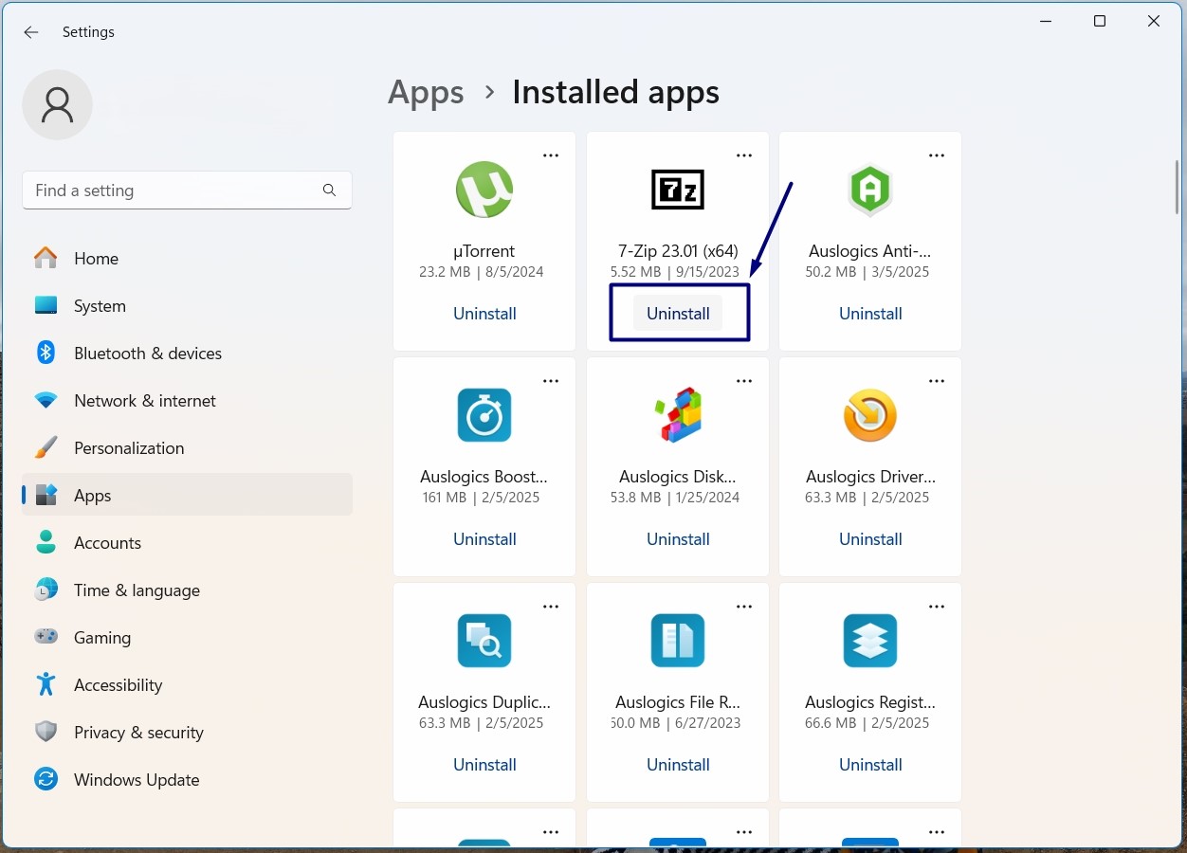Select Privacy & security in sidebar
Screen dimensions: 1187x853
tap(138, 733)
